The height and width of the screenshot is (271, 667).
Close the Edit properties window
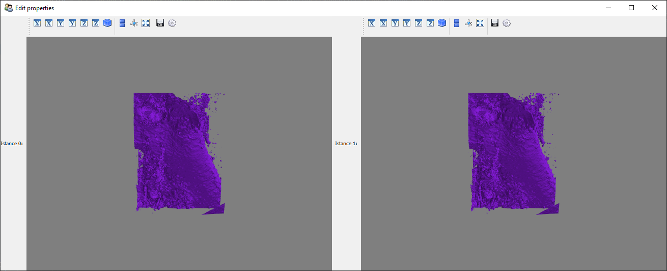click(655, 8)
